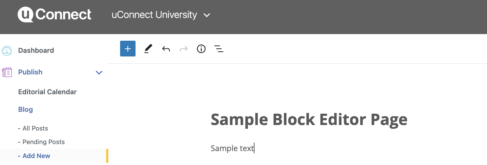Click into the Sample Block Editor Page title

coord(309,120)
